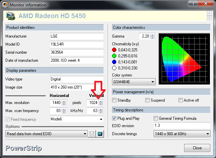Enable General Timing Formula option
The width and height of the screenshot is (216, 158).
156,118
